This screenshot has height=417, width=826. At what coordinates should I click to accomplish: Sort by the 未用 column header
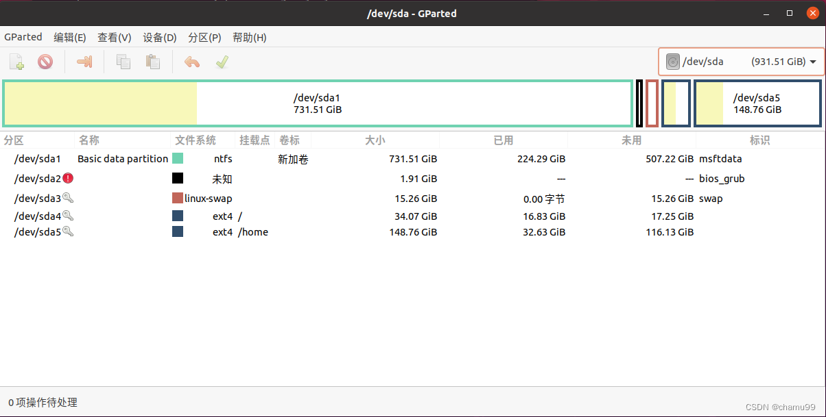631,140
